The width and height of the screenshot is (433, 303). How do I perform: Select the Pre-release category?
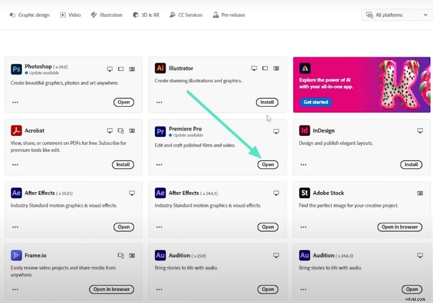coord(229,15)
